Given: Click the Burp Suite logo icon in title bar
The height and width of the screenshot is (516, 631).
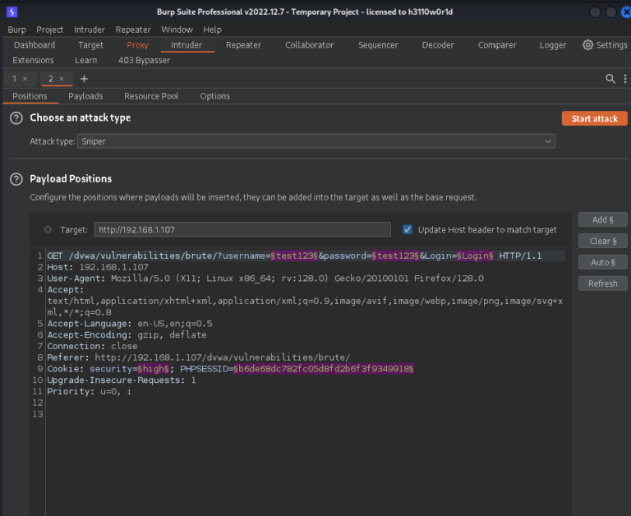Looking at the screenshot, I should click(x=12, y=12).
